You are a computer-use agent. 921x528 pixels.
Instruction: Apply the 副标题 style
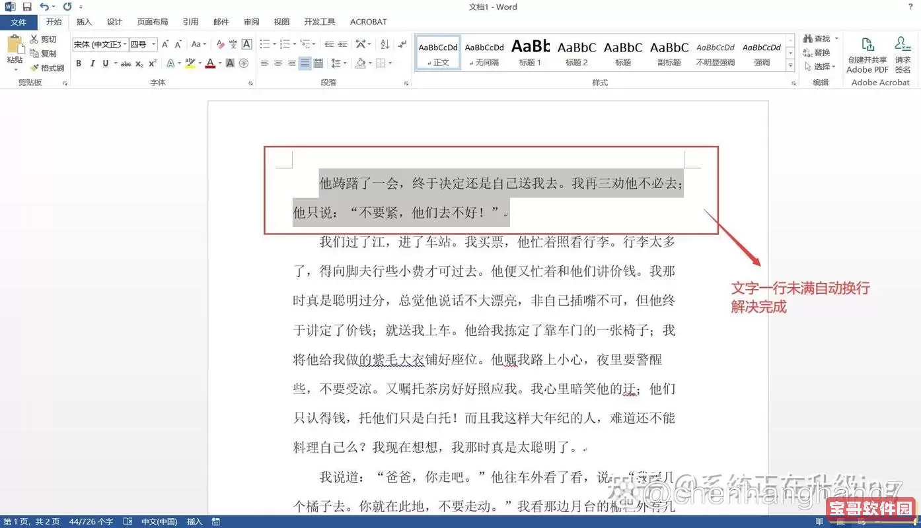click(x=669, y=53)
